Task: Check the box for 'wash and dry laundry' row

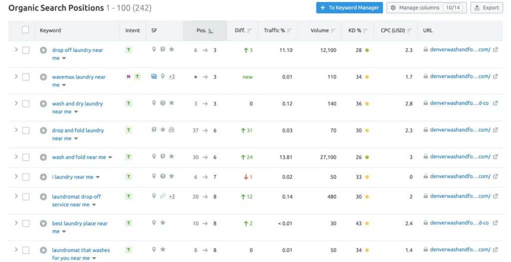Action: point(26,104)
